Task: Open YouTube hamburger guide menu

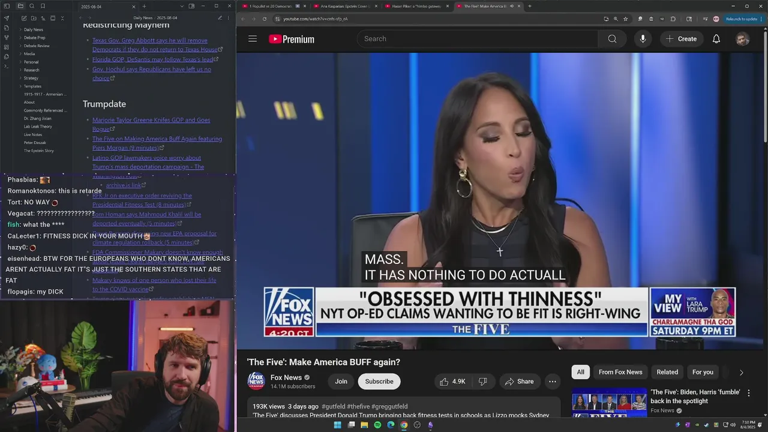Action: 253,39
